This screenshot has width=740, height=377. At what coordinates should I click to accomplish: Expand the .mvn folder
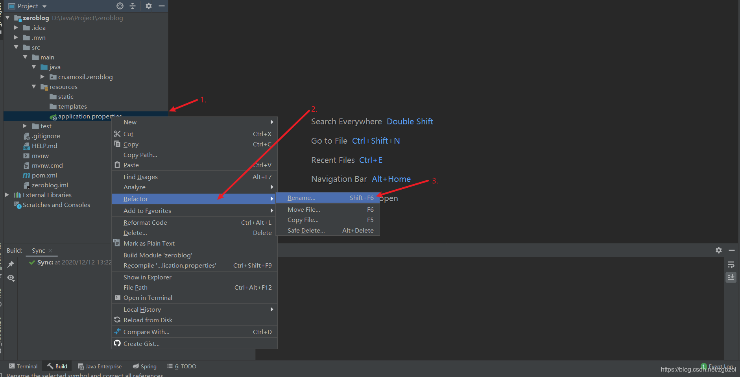click(16, 37)
